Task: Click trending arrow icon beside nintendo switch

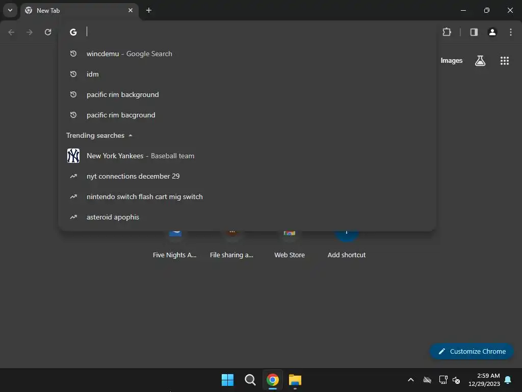Action: 73,197
